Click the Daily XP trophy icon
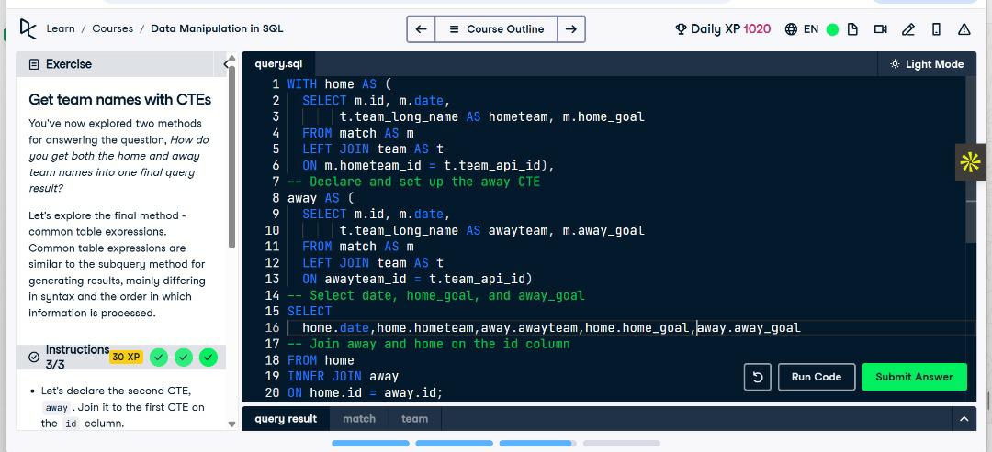The height and width of the screenshot is (452, 992). 681,29
